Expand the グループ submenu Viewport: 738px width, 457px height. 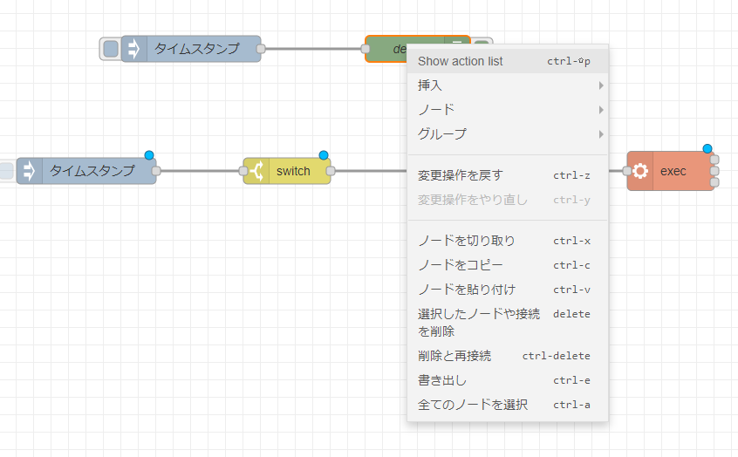(507, 134)
